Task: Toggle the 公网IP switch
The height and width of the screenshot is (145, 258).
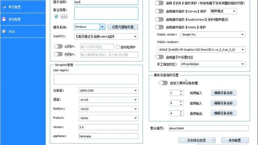Action: (x=58, y=47)
